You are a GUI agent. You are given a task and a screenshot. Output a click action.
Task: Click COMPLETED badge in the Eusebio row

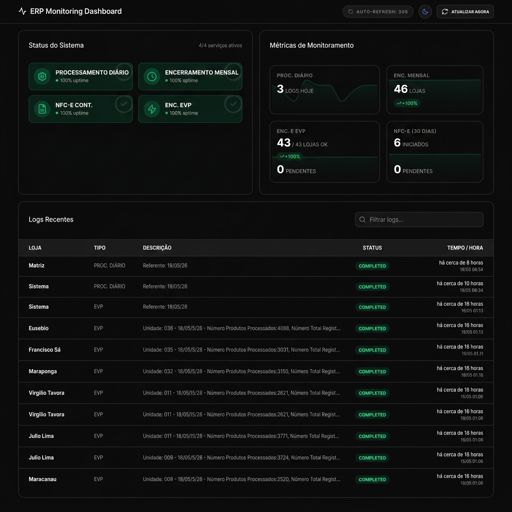tap(372, 328)
